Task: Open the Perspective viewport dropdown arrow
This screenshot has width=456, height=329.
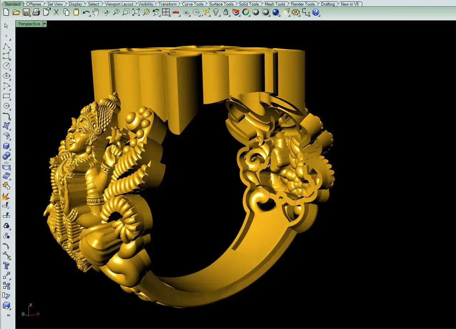Action: tap(45, 24)
